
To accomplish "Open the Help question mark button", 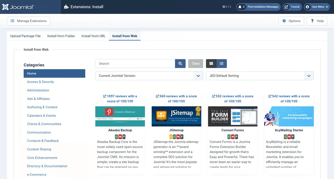I will coord(317,21).
